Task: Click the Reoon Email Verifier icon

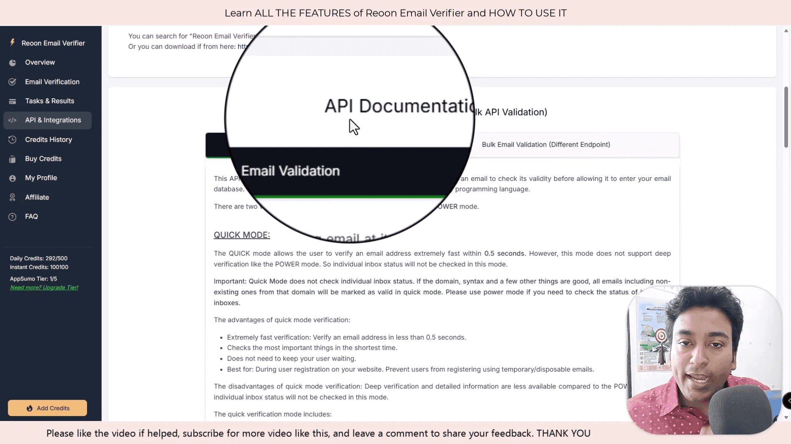Action: pos(12,42)
